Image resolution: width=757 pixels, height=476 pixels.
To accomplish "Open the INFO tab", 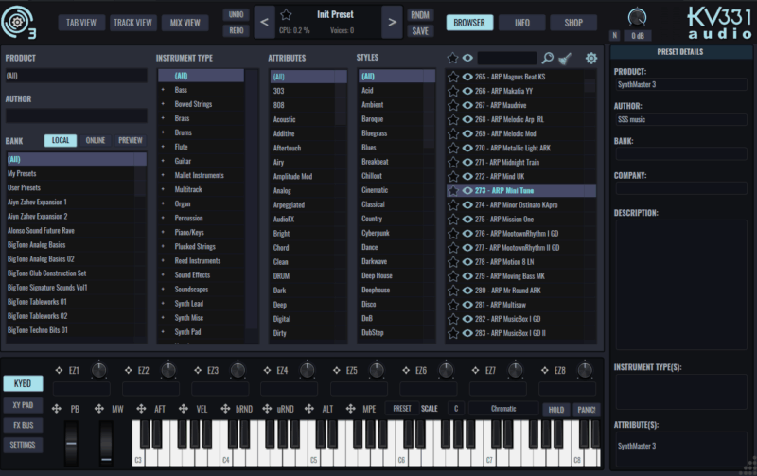I will point(522,23).
